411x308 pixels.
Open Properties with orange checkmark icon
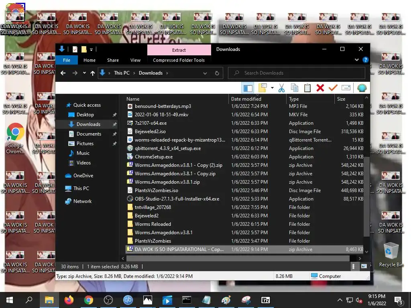click(333, 88)
